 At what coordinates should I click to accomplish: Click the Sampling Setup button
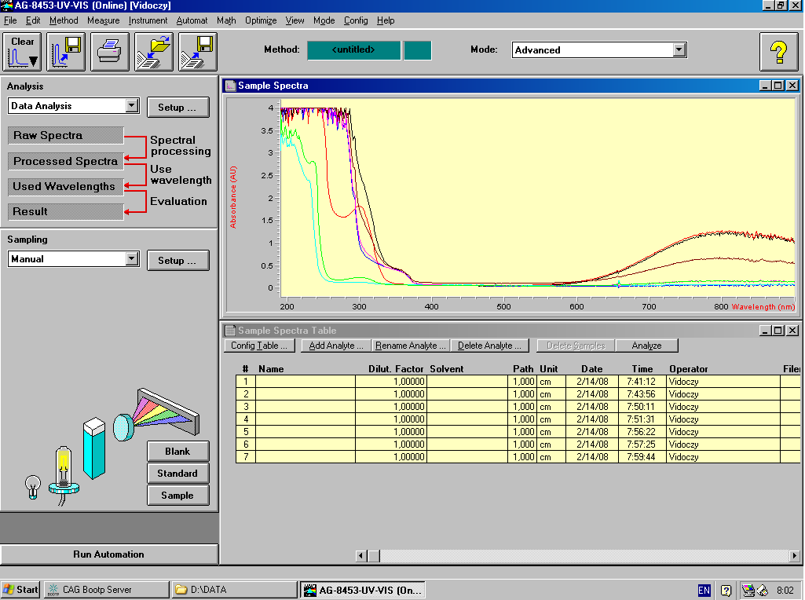pyautogui.click(x=177, y=260)
